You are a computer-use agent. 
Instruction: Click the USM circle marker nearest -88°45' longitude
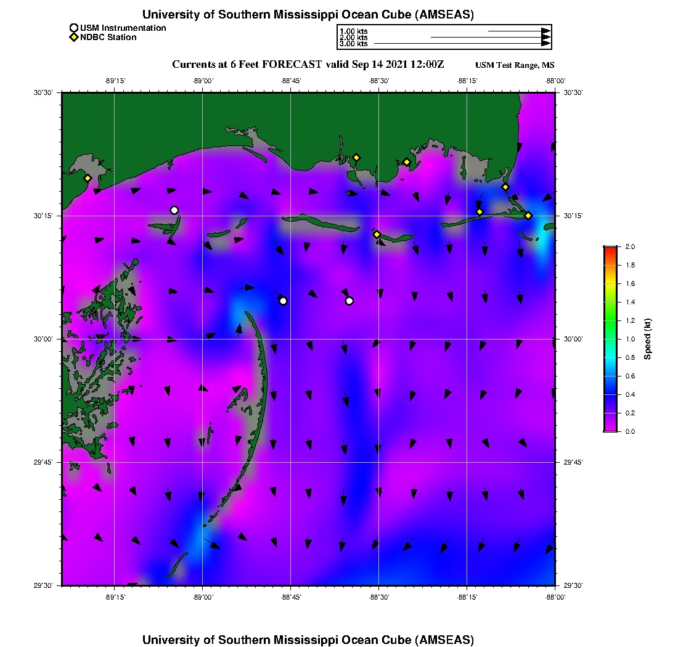click(283, 301)
